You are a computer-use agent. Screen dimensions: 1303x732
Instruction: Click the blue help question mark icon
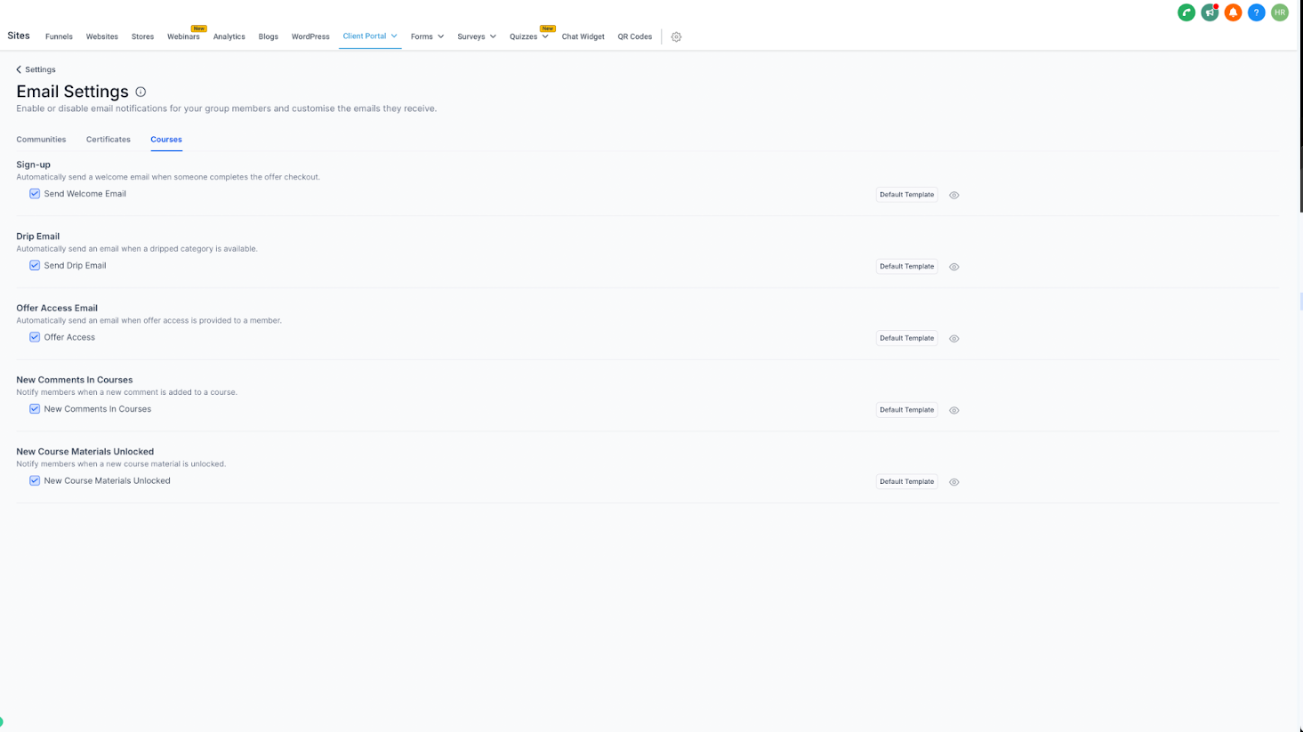(x=1256, y=12)
